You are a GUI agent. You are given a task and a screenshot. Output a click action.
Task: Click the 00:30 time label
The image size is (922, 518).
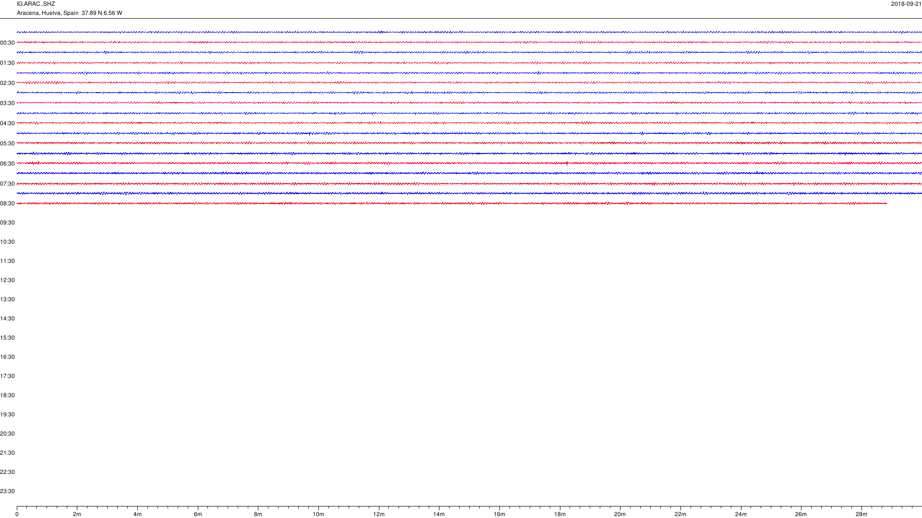point(7,43)
